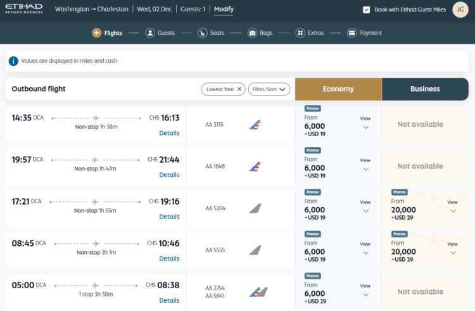
Task: Click grey airline tail logo for AA 5204
Action: click(255, 208)
